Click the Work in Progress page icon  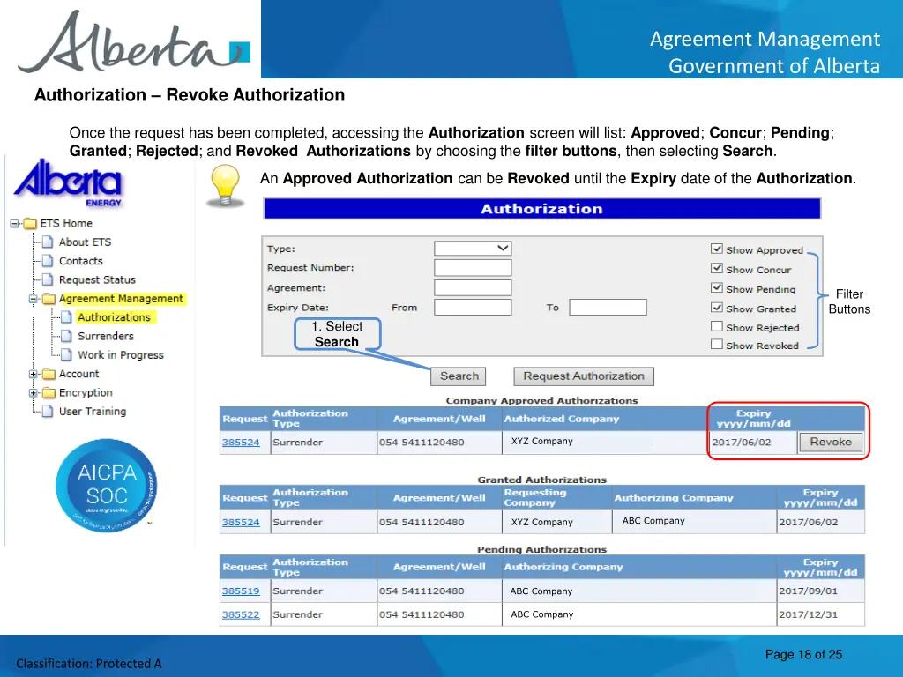click(67, 355)
